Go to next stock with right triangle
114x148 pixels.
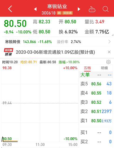79,9
